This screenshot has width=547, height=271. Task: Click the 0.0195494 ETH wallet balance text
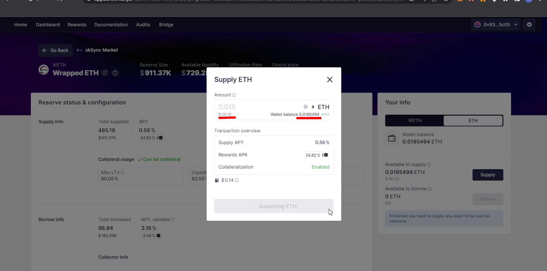[422, 142]
